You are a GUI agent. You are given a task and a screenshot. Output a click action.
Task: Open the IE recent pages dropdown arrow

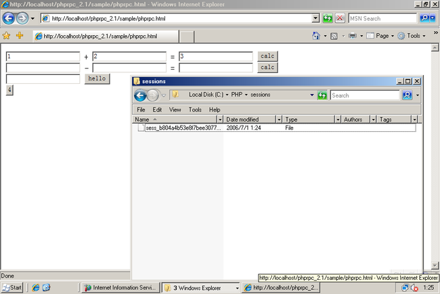coord(32,19)
